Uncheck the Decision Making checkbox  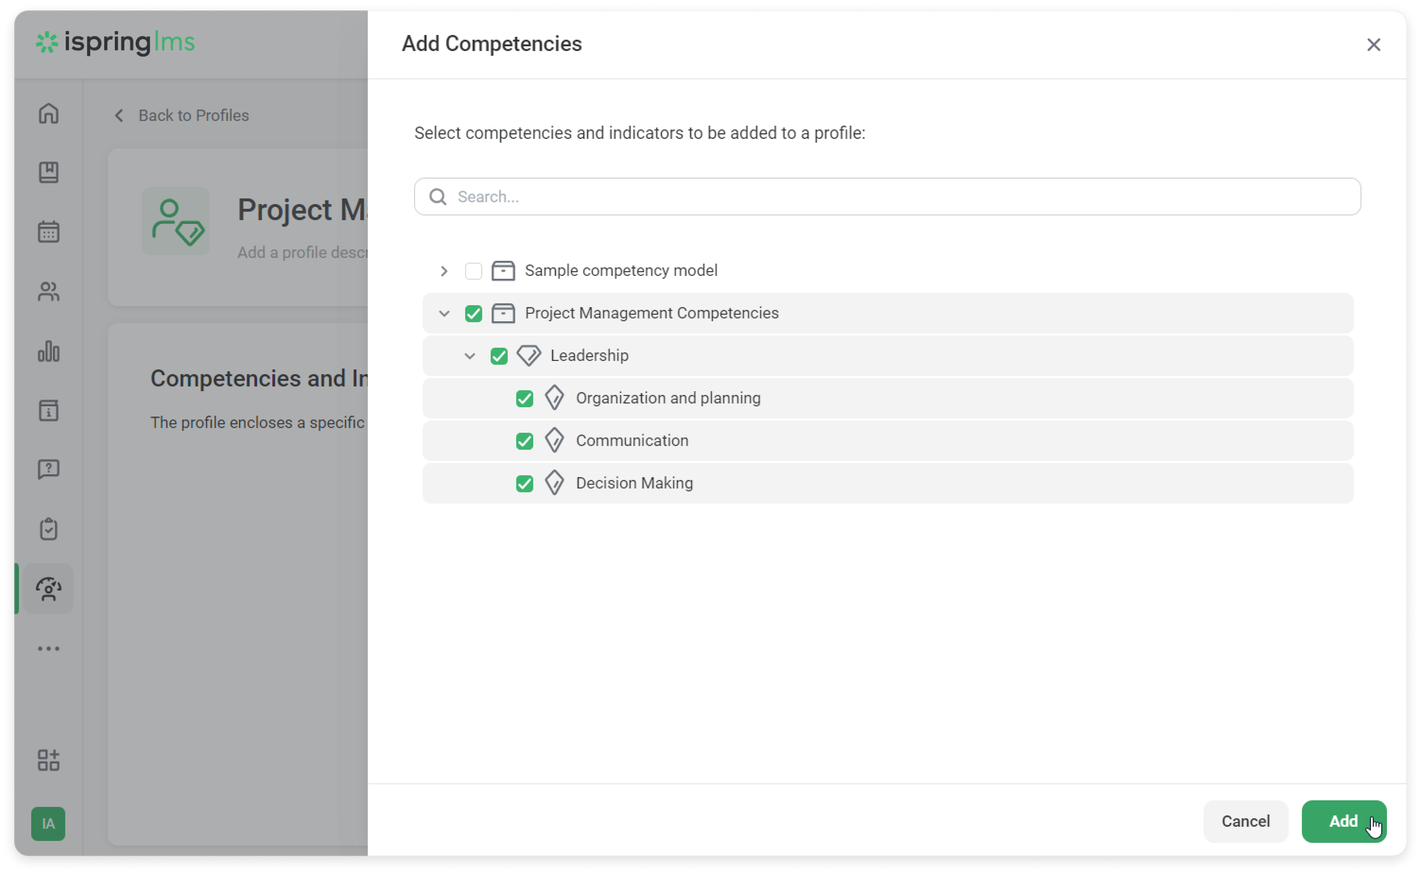[524, 483]
